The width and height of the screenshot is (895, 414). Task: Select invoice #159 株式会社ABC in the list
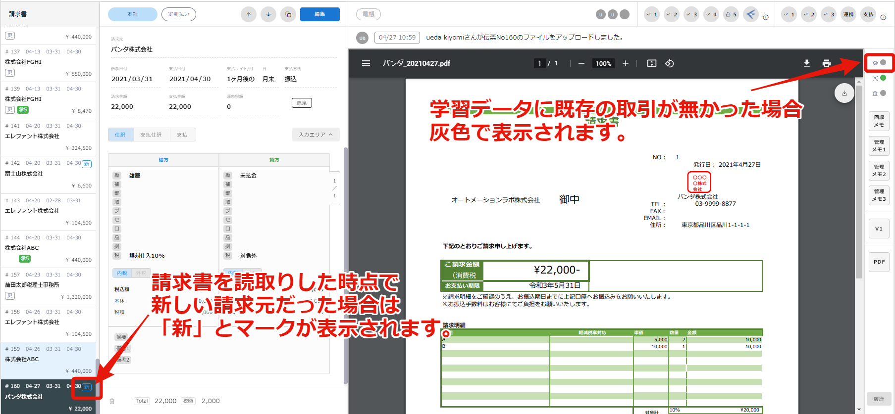(48, 361)
